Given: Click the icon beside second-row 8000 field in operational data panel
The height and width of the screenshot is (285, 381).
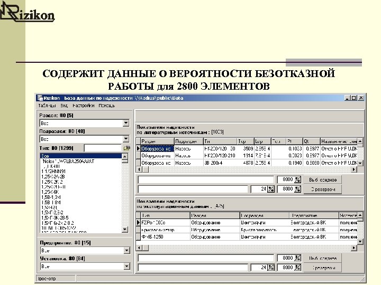Looking at the screenshot, I should tap(297, 267).
